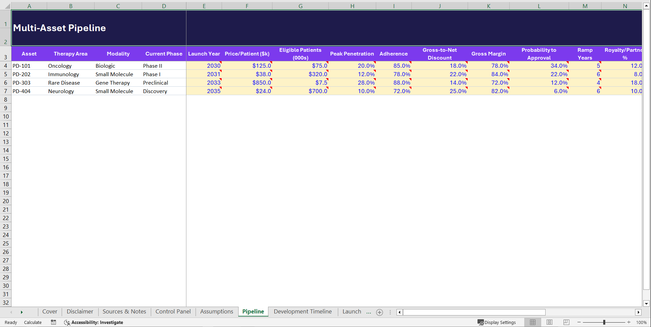Select price cell $850.0
651x327 pixels.
(247, 83)
